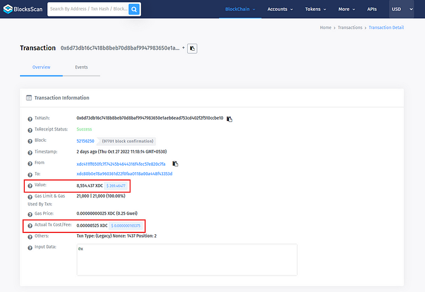Click the search magnifier button

click(x=134, y=9)
